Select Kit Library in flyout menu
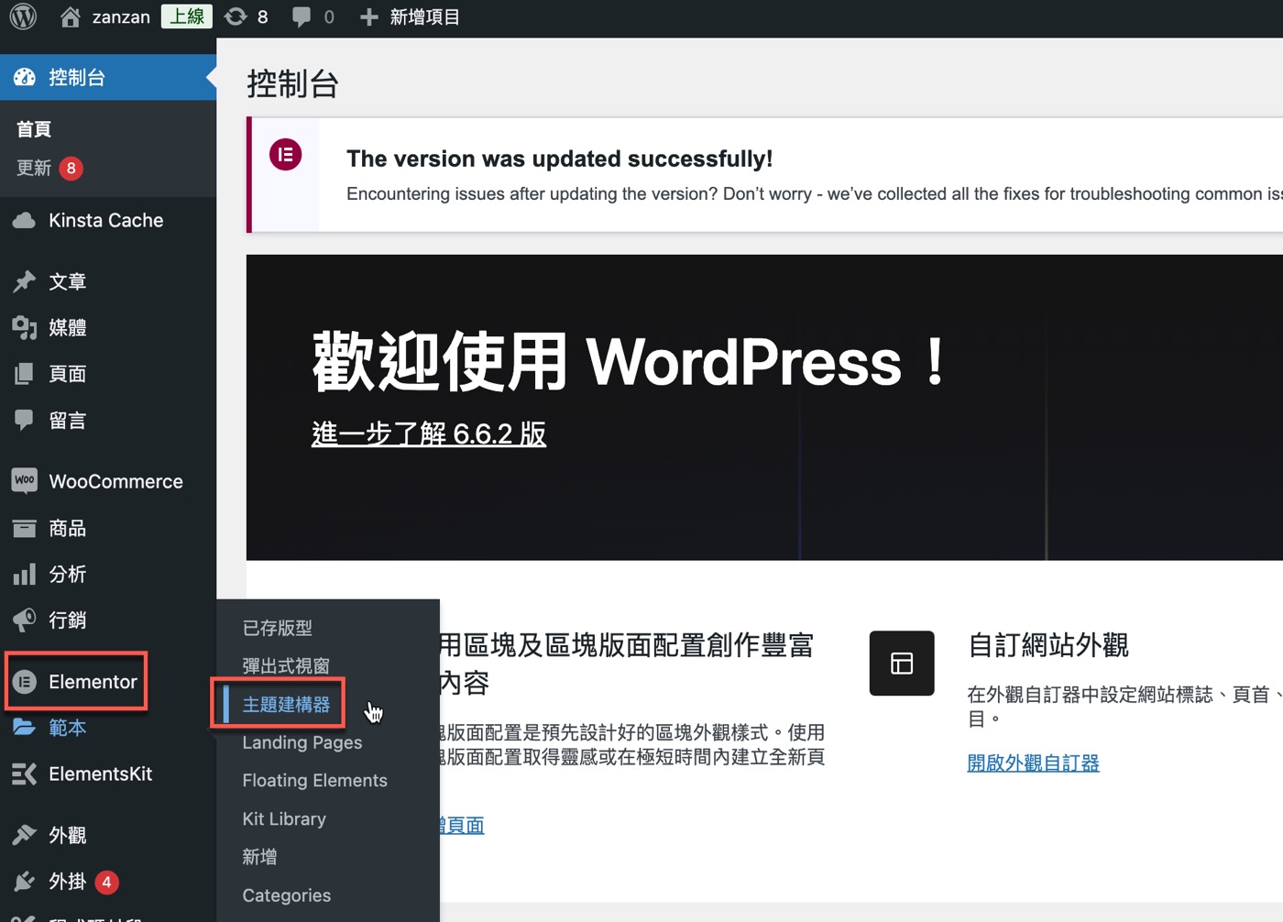 (284, 818)
